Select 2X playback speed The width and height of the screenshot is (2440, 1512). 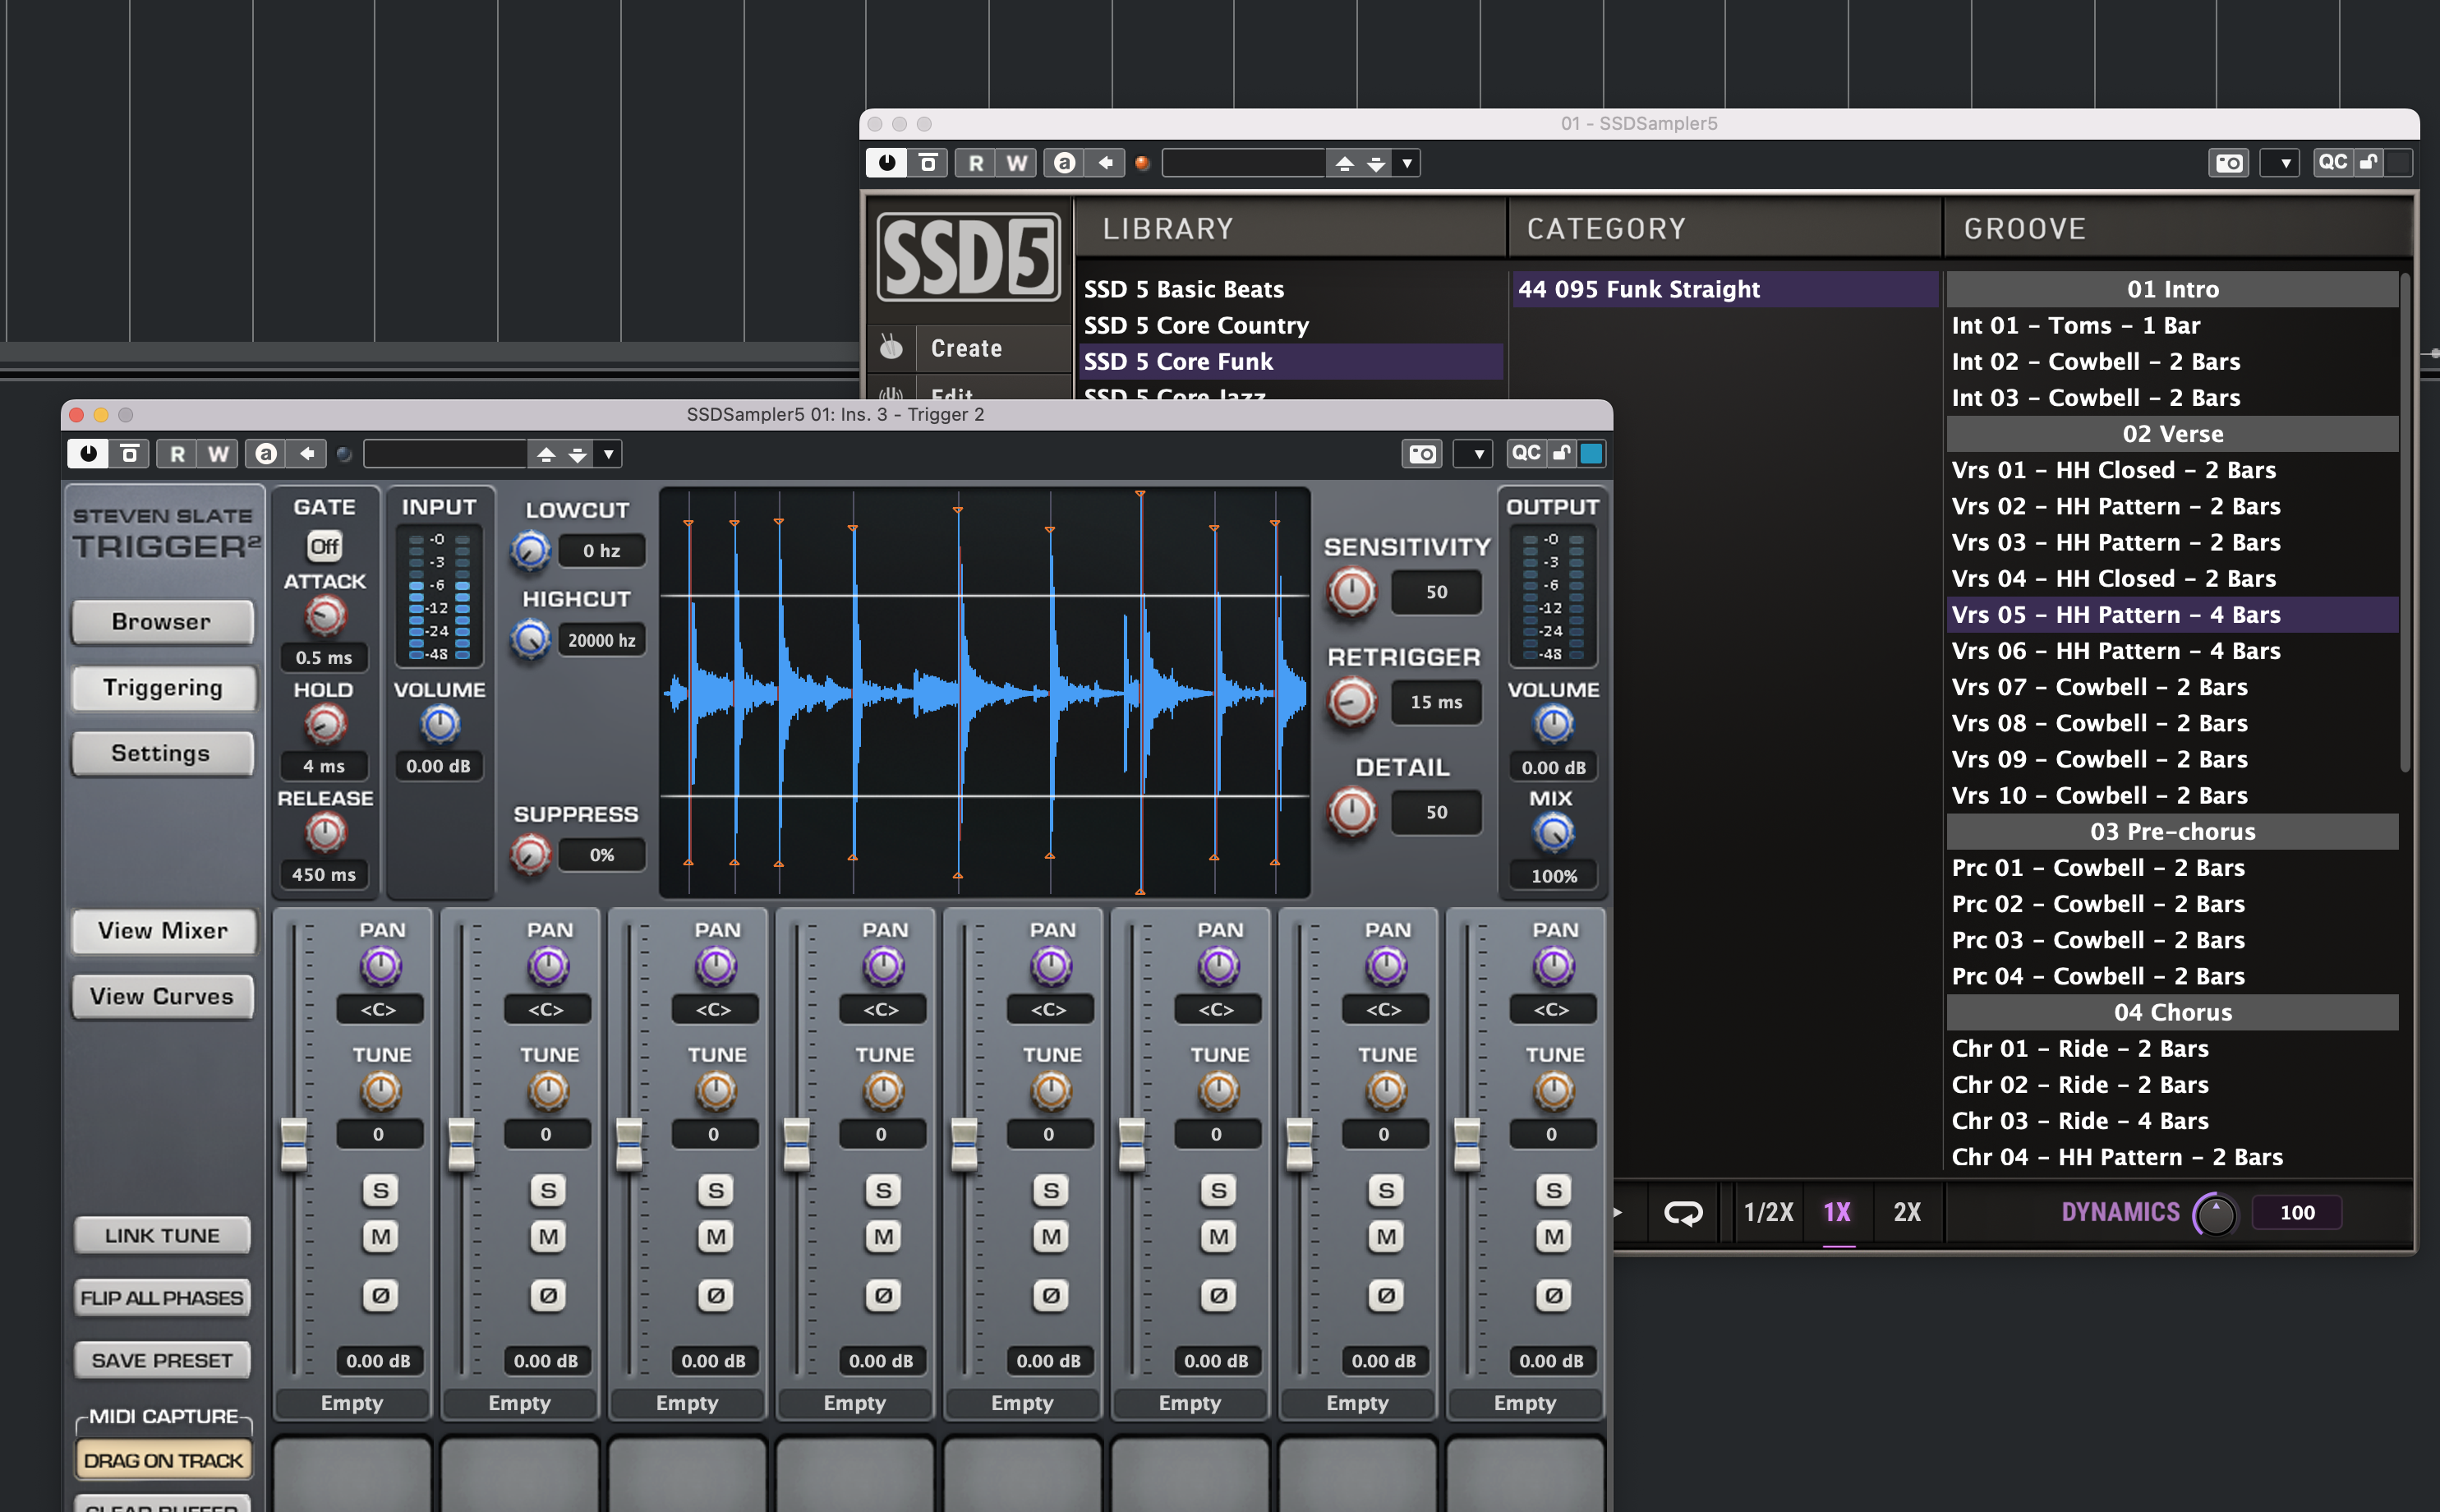1907,1212
